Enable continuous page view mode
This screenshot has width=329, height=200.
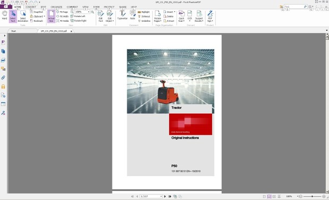[269, 196]
